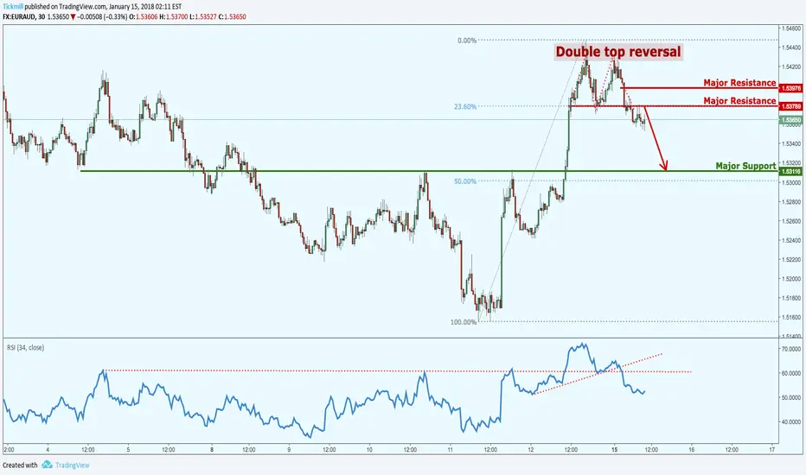Click date label 17 on time axis
Screen dimensions: 806x475
coord(771,450)
